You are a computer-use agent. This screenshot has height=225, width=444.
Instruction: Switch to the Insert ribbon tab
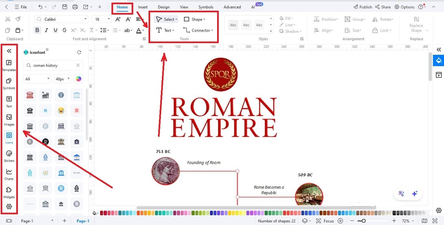click(143, 7)
